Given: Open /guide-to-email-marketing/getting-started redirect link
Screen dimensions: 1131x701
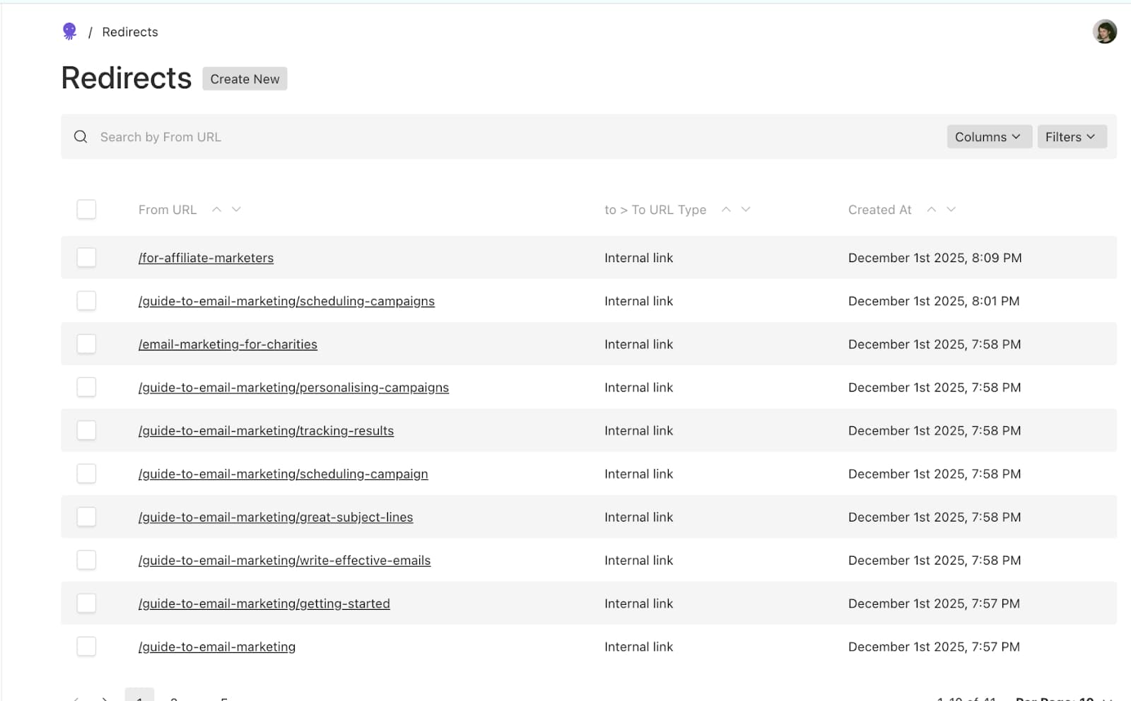Looking at the screenshot, I should tap(264, 603).
